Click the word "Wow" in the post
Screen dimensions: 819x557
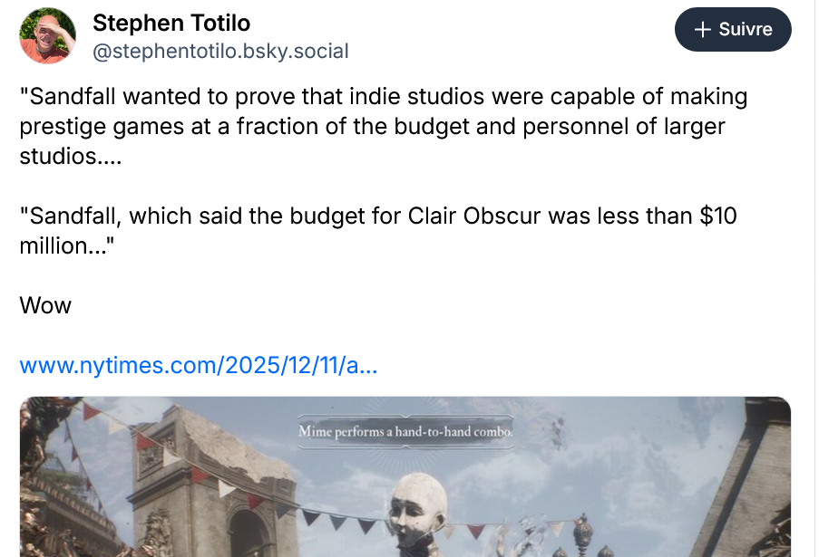[x=45, y=305]
